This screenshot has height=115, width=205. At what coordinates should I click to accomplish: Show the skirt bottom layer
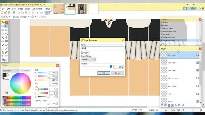[x=197, y=78]
